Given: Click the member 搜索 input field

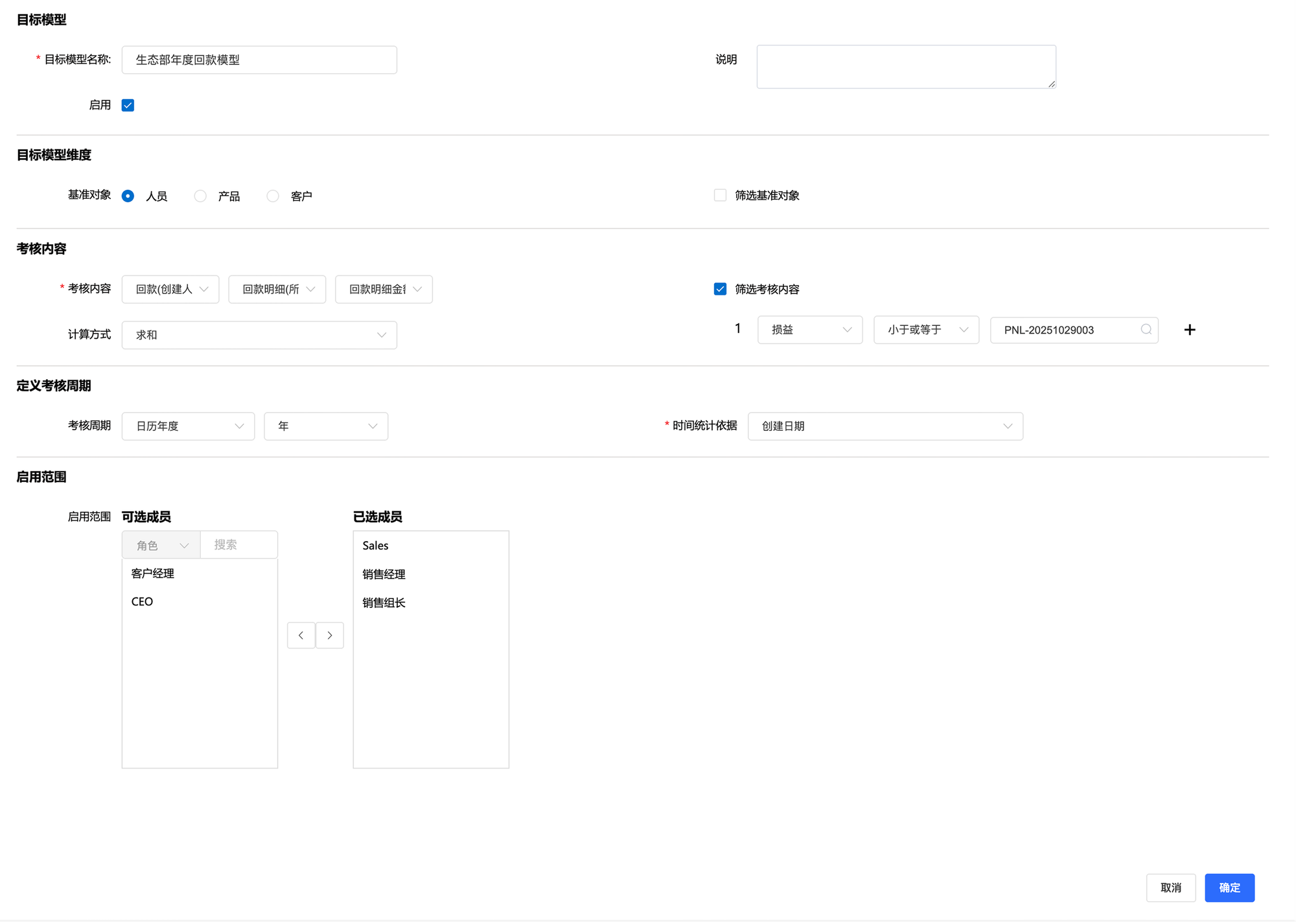Looking at the screenshot, I should point(238,545).
